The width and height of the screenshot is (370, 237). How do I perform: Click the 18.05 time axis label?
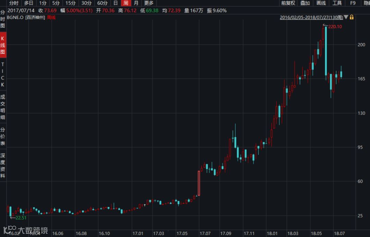tap(316, 234)
